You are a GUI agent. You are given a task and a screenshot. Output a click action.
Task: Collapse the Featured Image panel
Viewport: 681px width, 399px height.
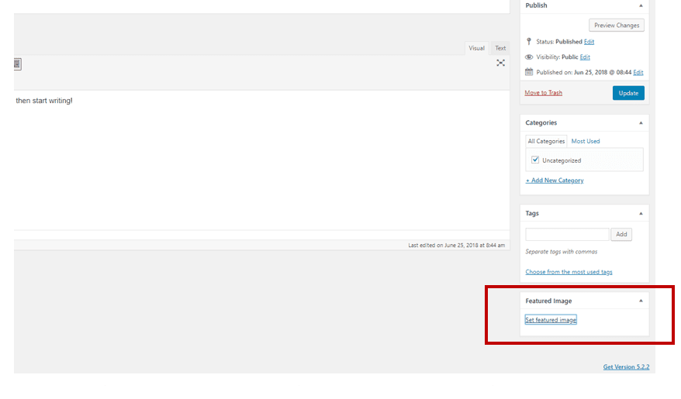[x=641, y=301]
